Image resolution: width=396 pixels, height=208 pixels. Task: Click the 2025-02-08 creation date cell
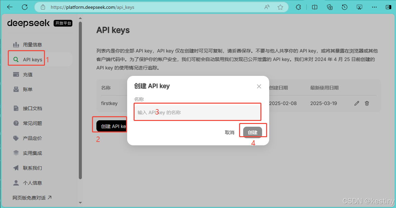pos(283,103)
